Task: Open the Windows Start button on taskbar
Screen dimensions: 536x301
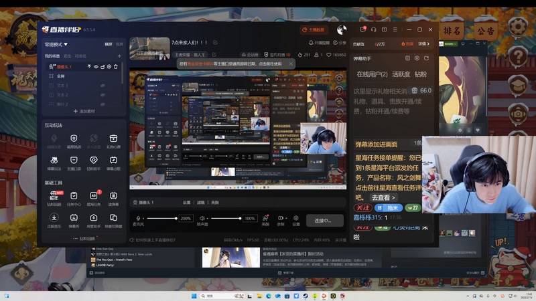Action: pyautogui.click(x=194, y=296)
